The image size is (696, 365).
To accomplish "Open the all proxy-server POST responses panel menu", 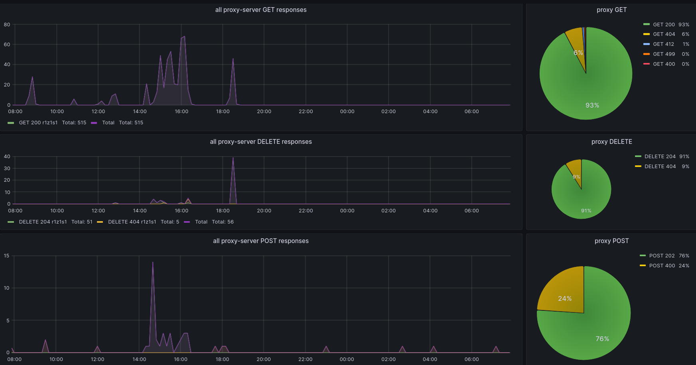I will pos(261,241).
